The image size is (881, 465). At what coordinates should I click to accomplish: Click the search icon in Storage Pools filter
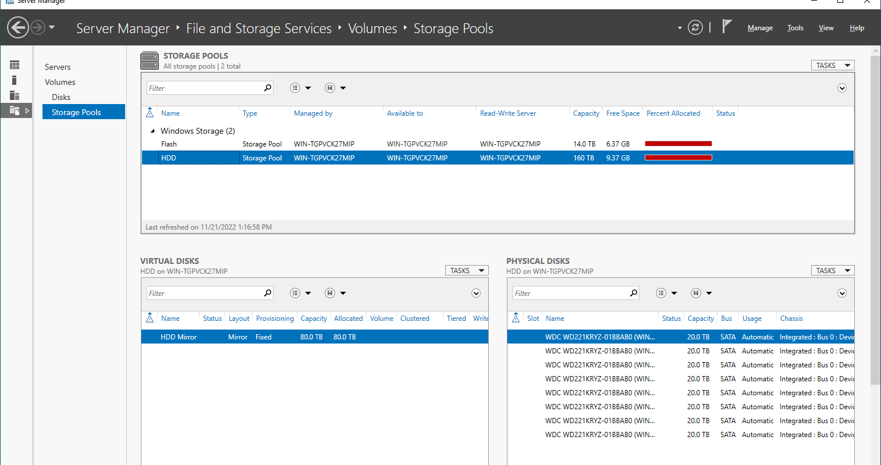(x=268, y=88)
